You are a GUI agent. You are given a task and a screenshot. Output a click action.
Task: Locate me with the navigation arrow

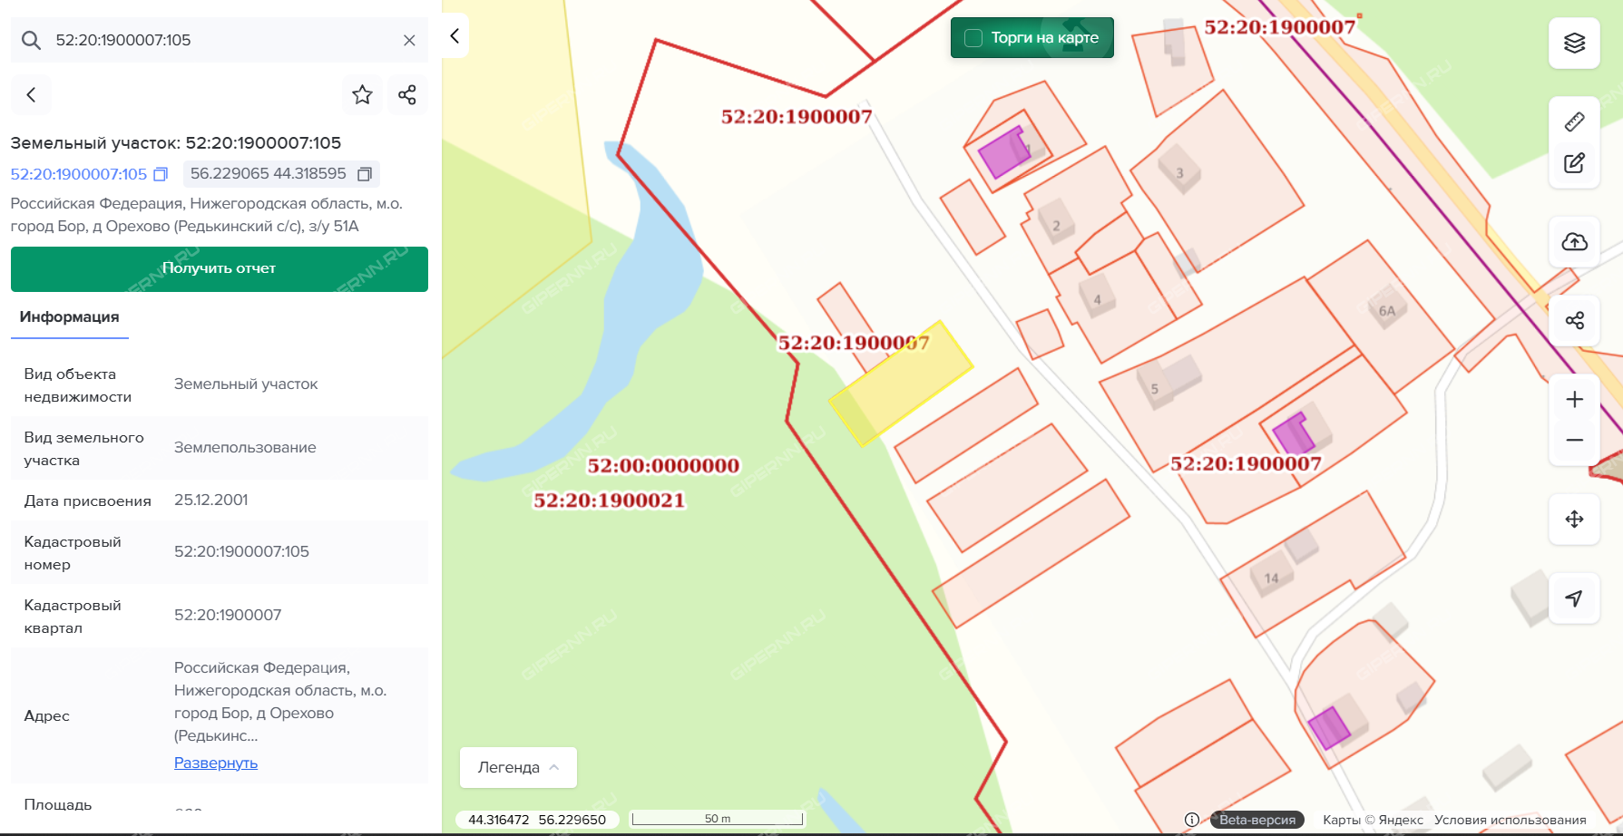(x=1574, y=598)
